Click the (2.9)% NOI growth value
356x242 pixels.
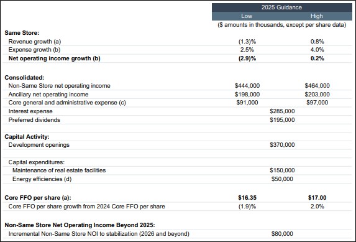point(247,58)
